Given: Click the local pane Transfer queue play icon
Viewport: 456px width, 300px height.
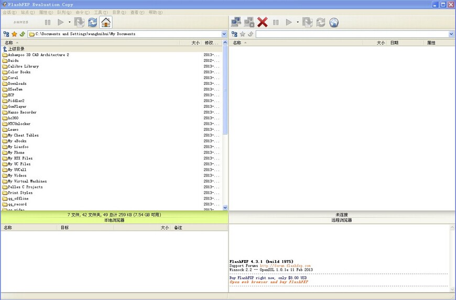Looking at the screenshot, I should click(x=61, y=23).
